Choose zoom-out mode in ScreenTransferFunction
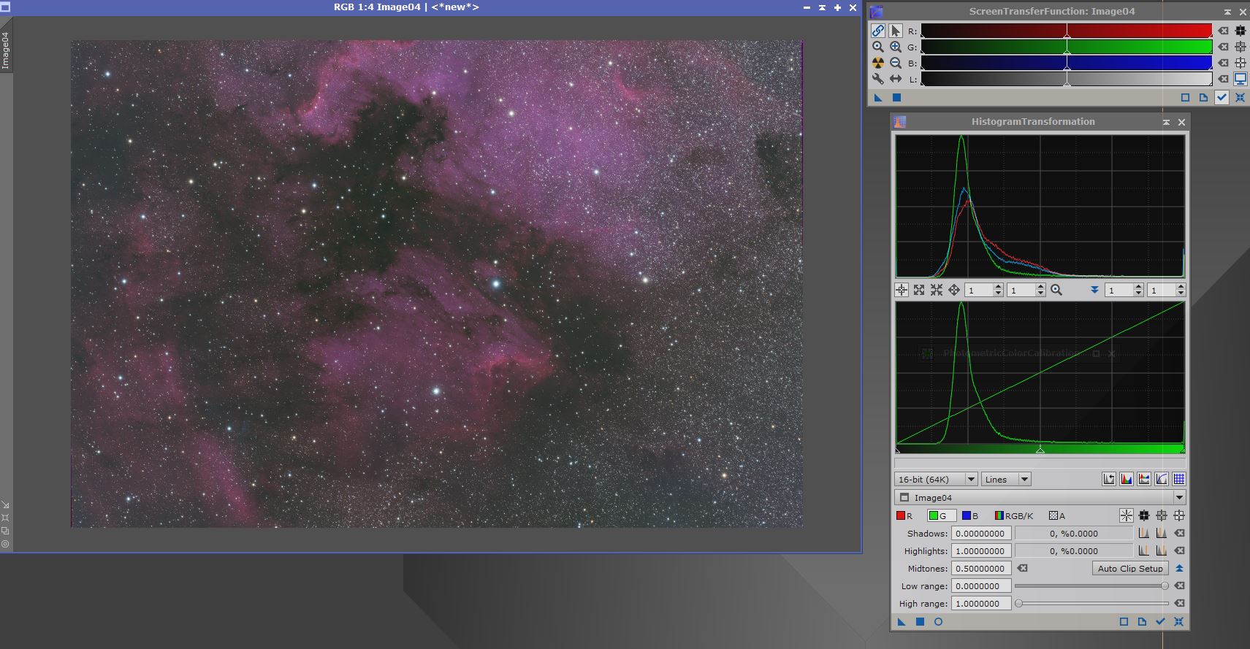The image size is (1250, 649). pos(896,63)
